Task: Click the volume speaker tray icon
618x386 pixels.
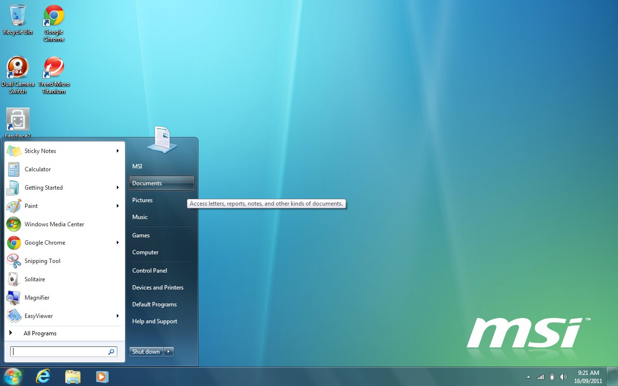Action: [563, 377]
